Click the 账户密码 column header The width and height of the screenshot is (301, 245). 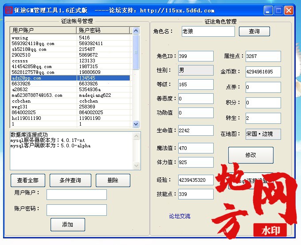[x=103, y=30]
